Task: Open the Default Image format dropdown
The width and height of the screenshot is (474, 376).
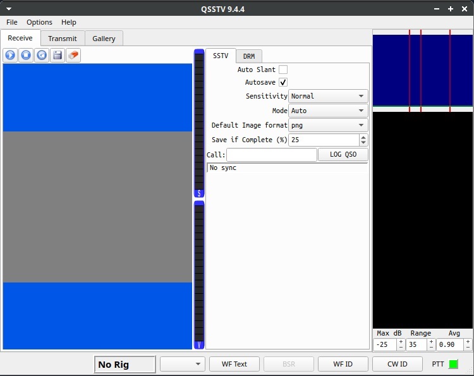Action: [x=328, y=125]
